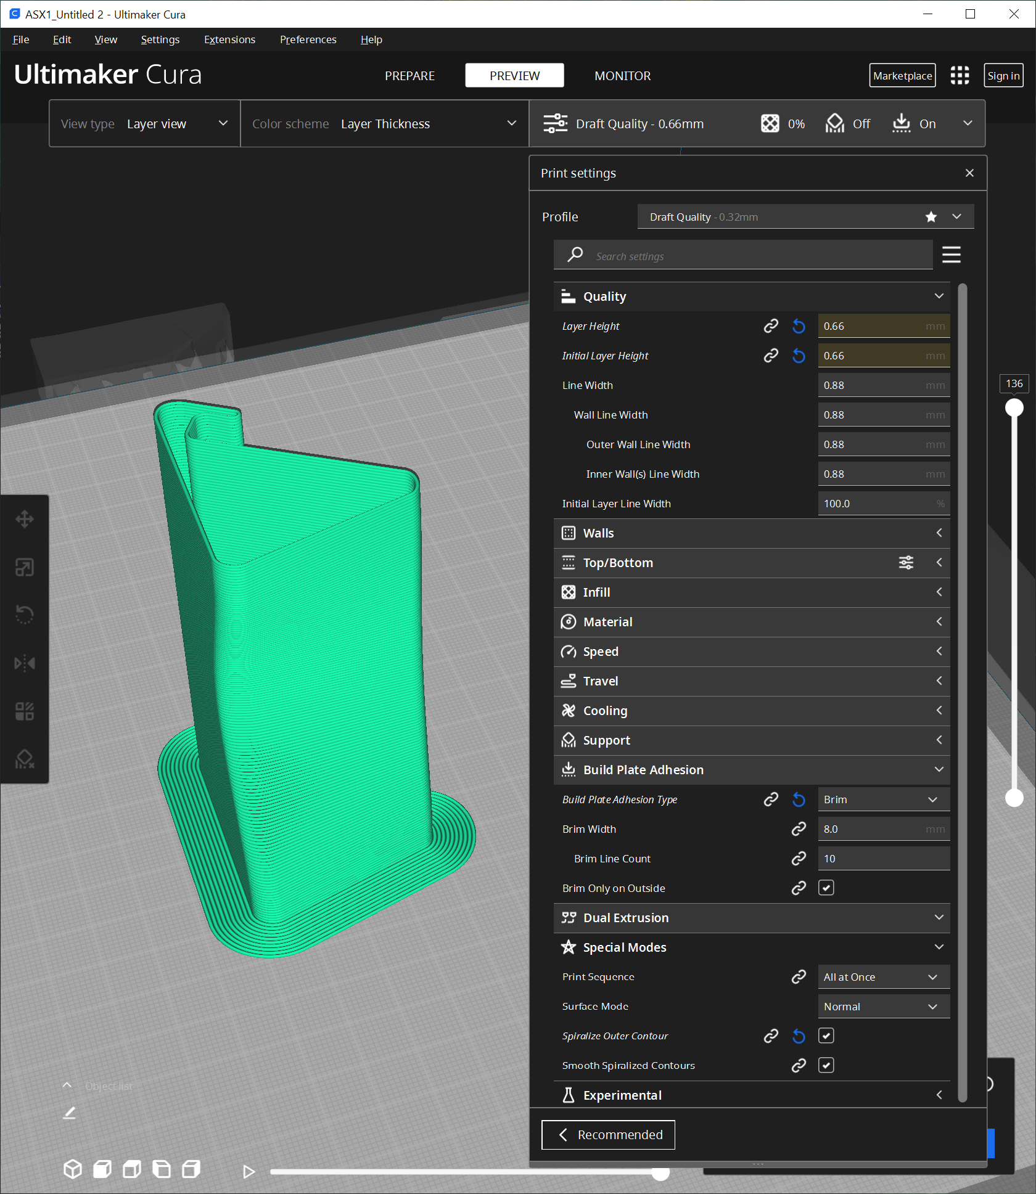Viewport: 1036px width, 1194px height.
Task: Switch to left side view cube icon
Action: click(162, 1169)
